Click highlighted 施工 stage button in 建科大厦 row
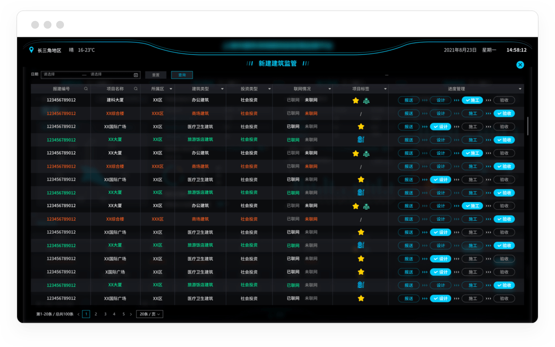This screenshot has width=555, height=347. pyautogui.click(x=472, y=100)
